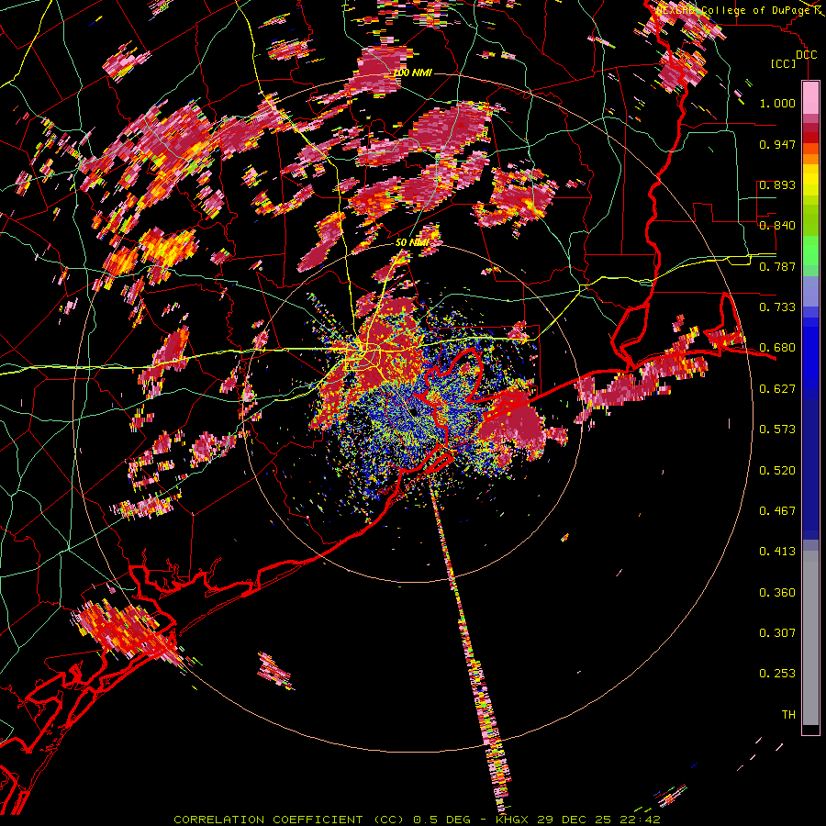Image resolution: width=826 pixels, height=826 pixels.
Task: Click the 100 NMI range ring label
Action: [x=412, y=73]
